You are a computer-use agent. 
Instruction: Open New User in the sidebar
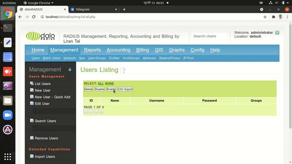42,90
